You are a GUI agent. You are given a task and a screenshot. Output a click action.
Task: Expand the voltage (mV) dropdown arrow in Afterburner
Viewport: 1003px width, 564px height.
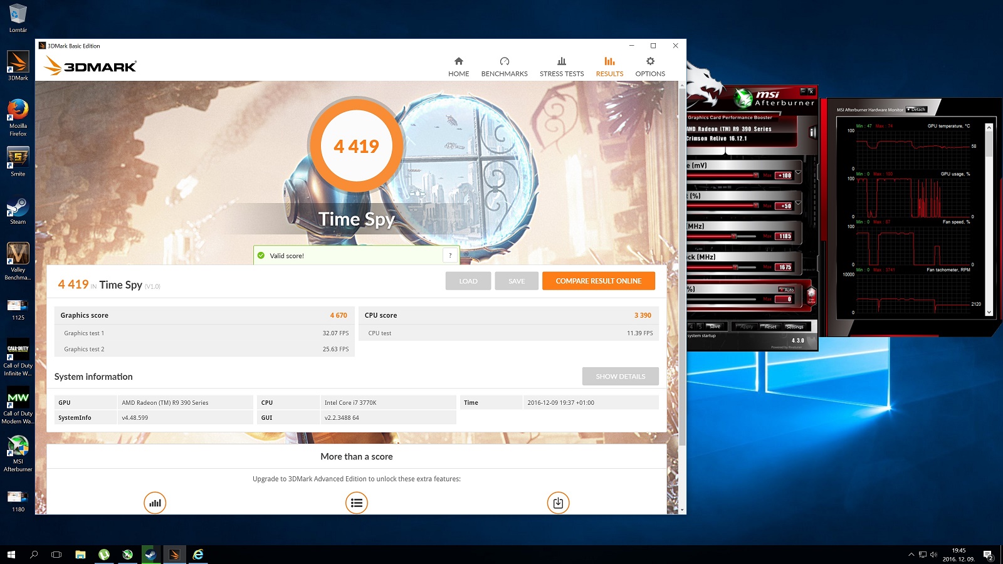click(799, 172)
